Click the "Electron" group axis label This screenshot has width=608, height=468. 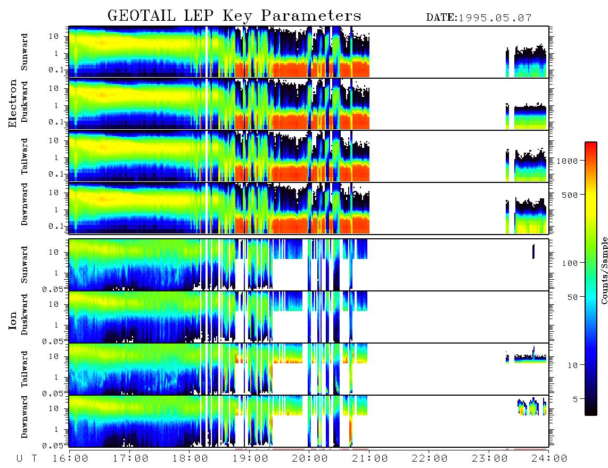coord(13,104)
